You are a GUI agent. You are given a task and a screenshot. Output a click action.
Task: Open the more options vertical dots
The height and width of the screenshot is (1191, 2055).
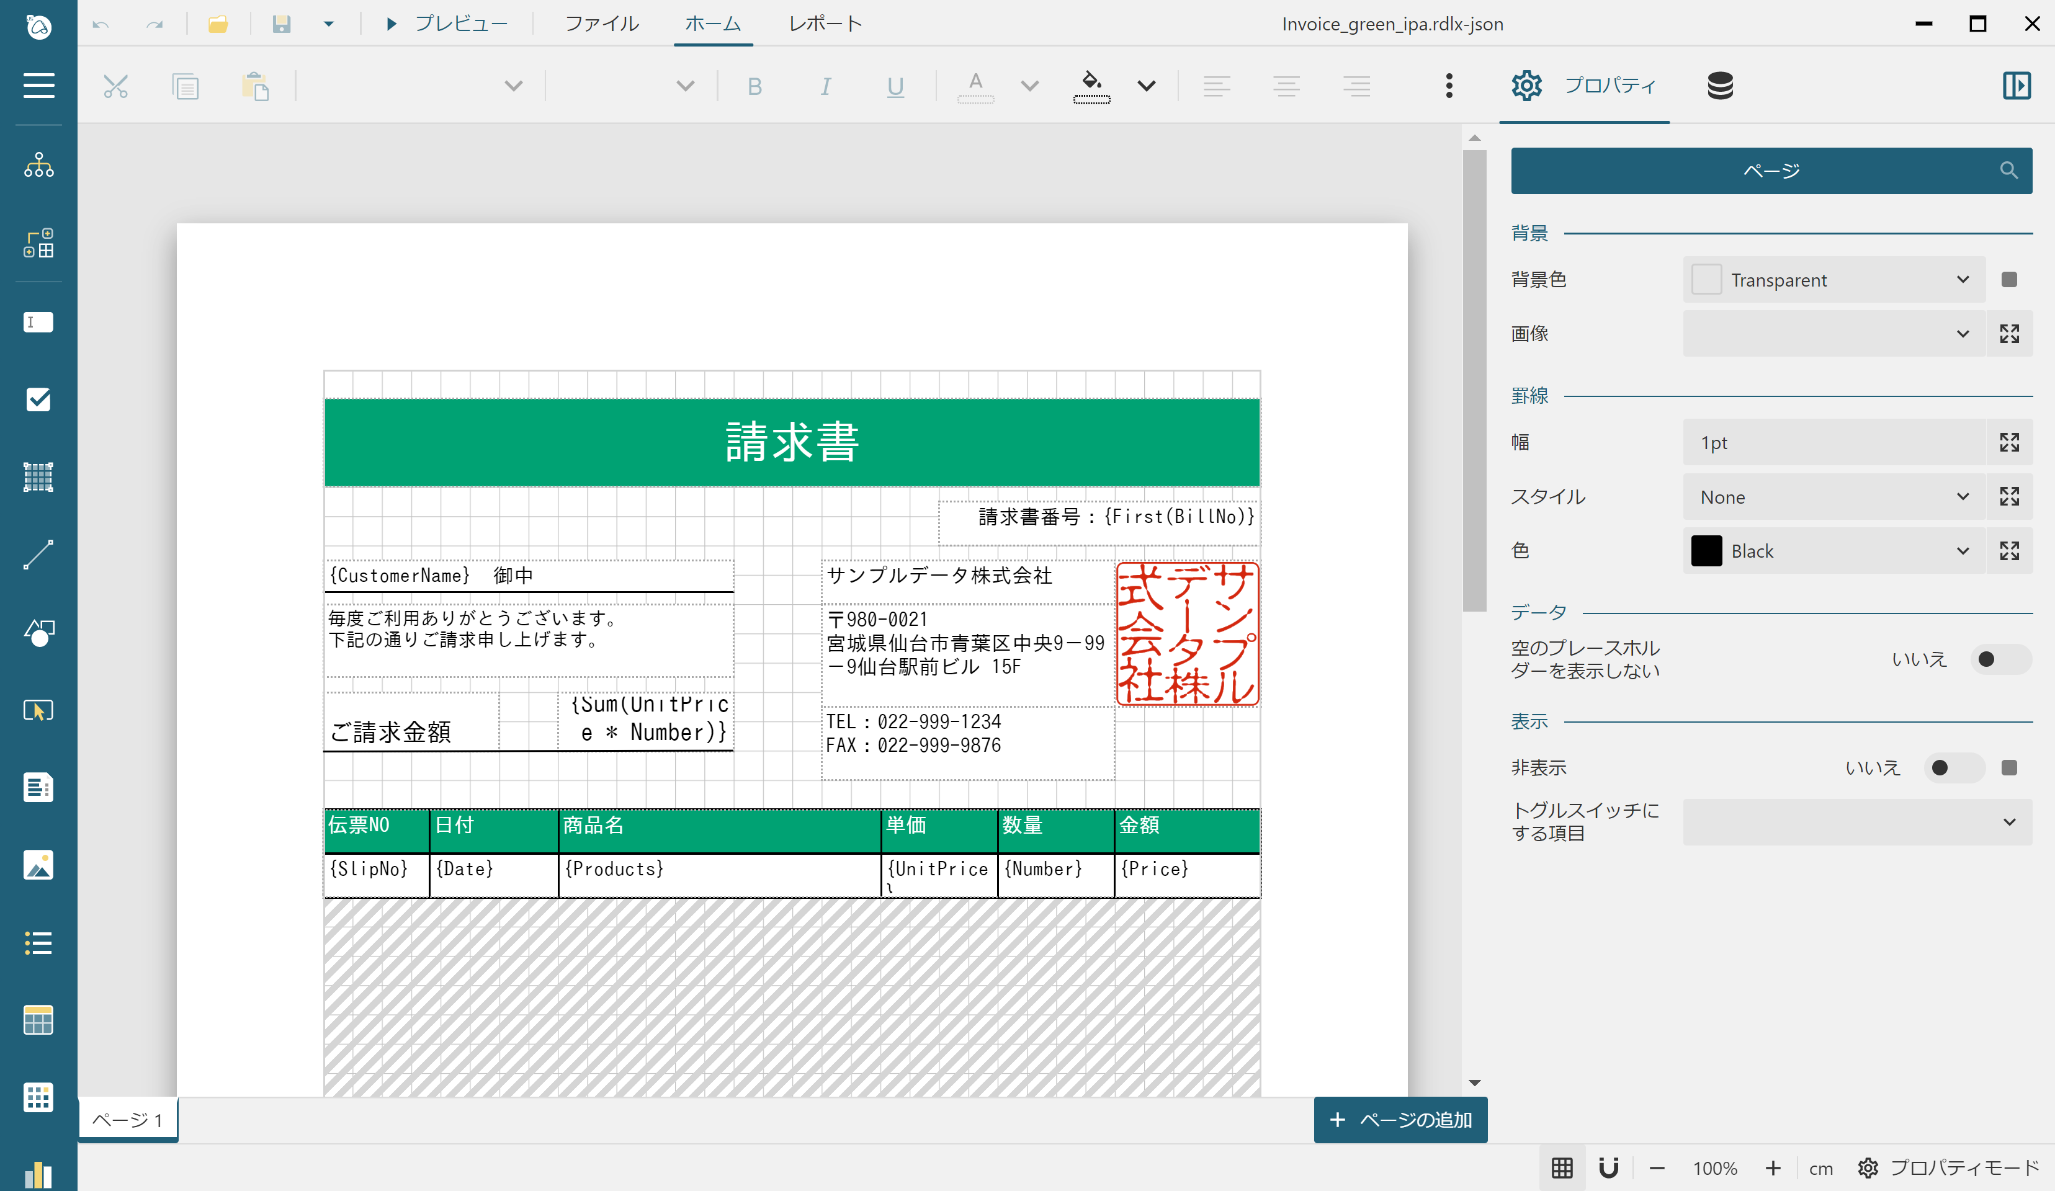(x=1449, y=86)
